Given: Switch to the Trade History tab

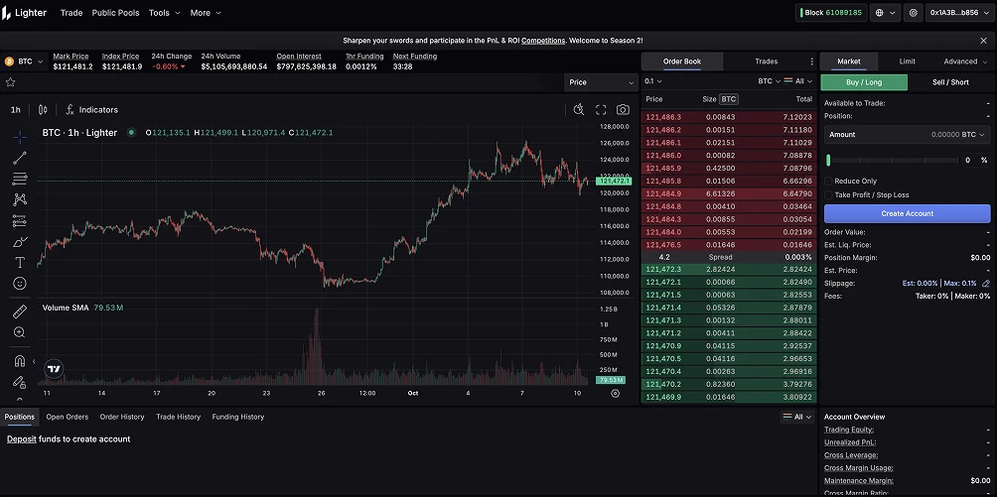Looking at the screenshot, I should [178, 417].
